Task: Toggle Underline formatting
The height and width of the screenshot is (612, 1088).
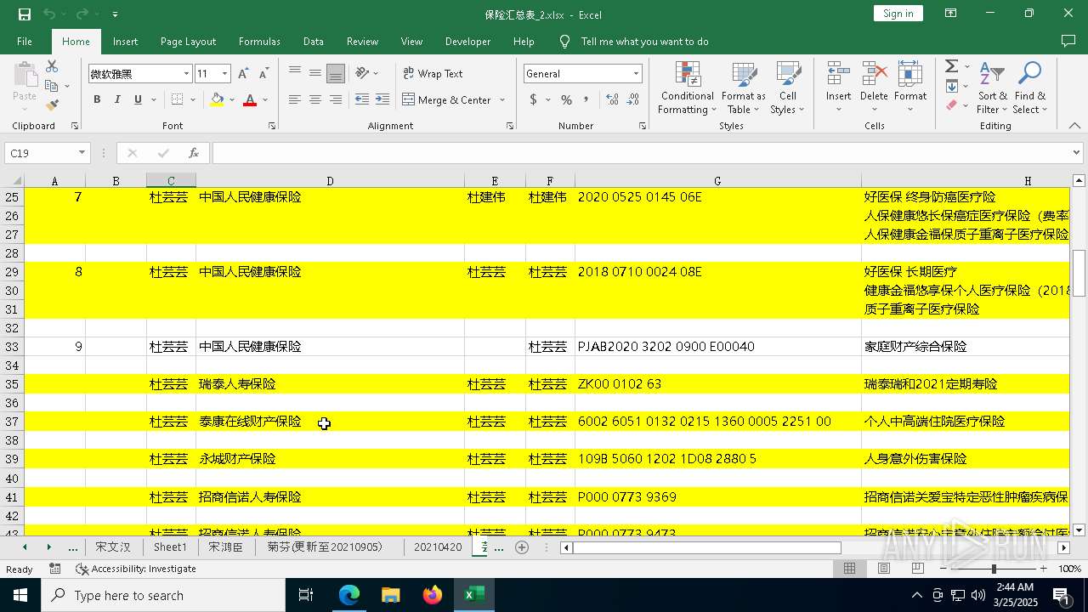Action: (x=138, y=99)
